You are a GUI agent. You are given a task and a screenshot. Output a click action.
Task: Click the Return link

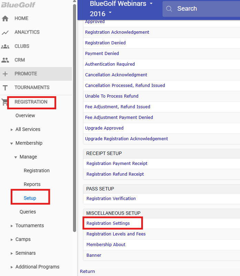coord(87,271)
